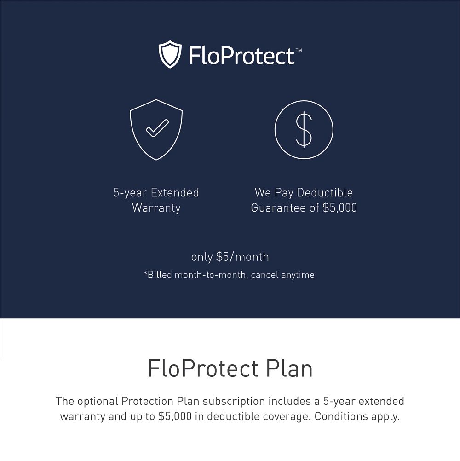Click the 'only $5/month' price text

[x=230, y=257]
